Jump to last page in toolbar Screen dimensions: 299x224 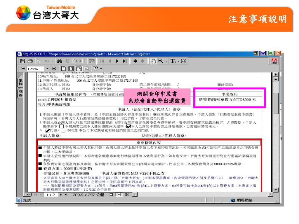pos(125,61)
